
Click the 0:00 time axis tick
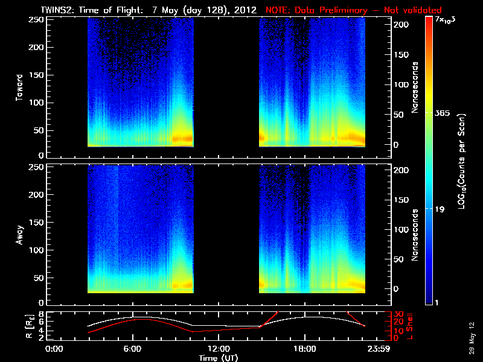54,349
